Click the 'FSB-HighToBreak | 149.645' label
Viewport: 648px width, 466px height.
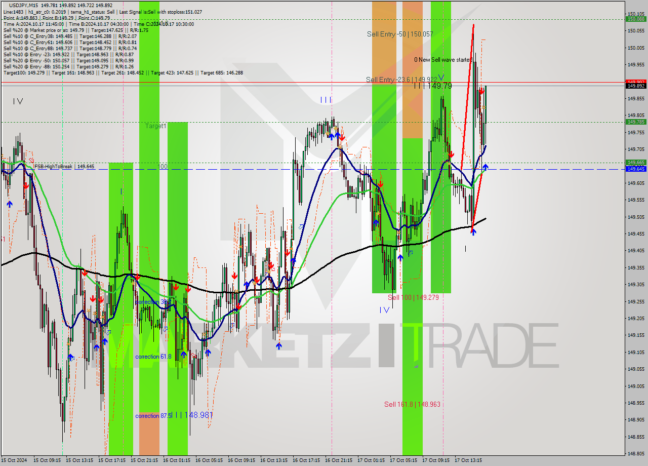click(64, 166)
